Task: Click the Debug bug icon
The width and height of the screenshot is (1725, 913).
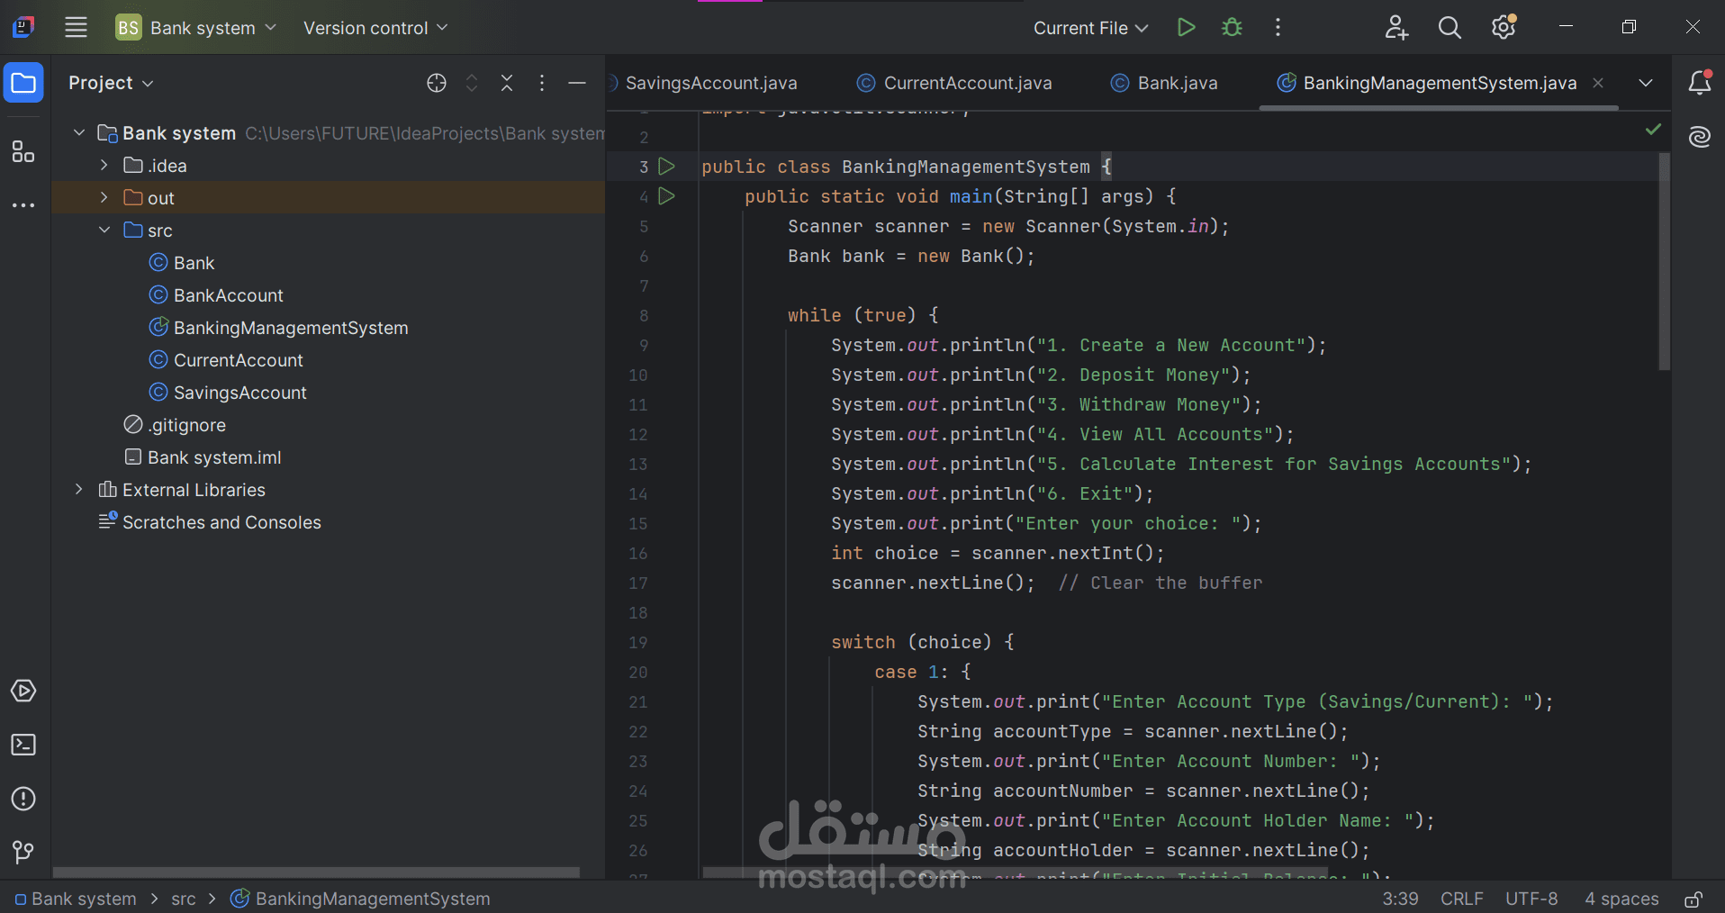Action: [1232, 28]
